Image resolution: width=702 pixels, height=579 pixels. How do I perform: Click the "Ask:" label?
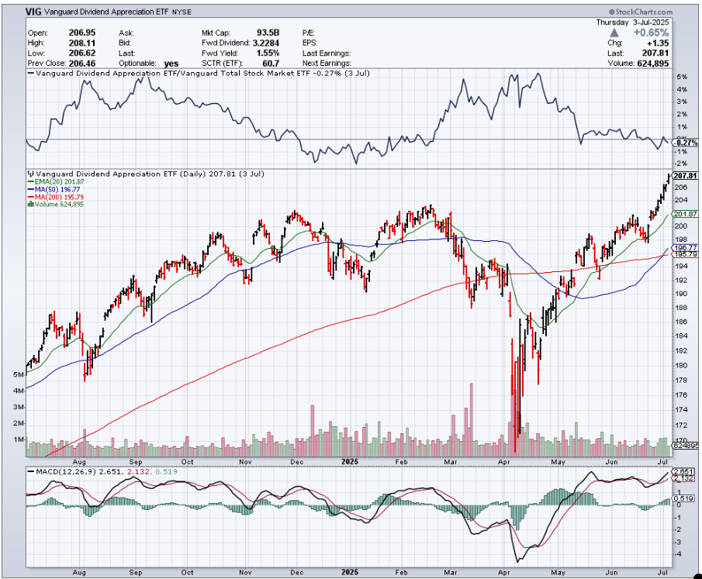point(126,33)
